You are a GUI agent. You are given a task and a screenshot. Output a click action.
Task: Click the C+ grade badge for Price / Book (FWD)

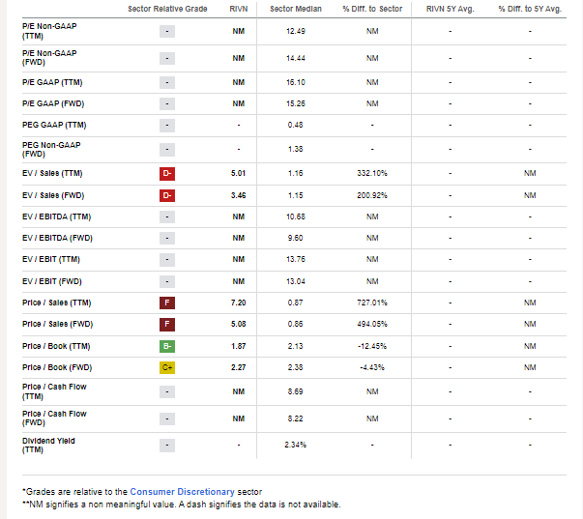(x=167, y=367)
